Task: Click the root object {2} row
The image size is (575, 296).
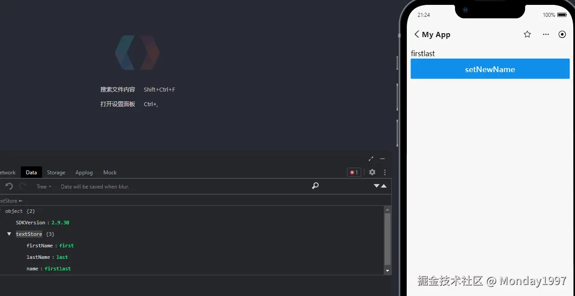Action: click(20, 211)
